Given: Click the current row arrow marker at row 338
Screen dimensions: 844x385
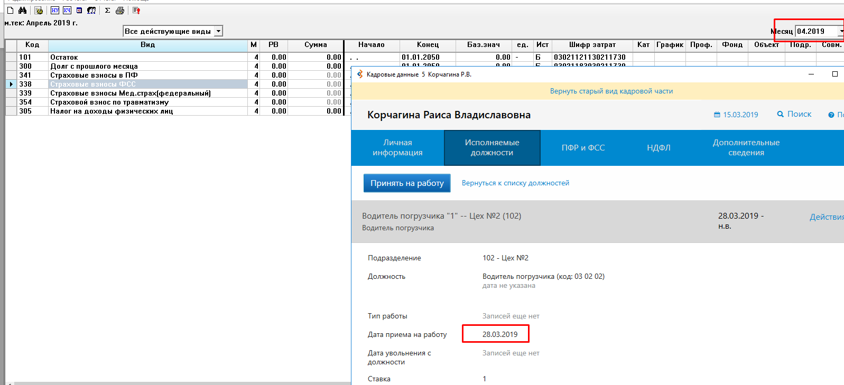Looking at the screenshot, I should 11,84.
